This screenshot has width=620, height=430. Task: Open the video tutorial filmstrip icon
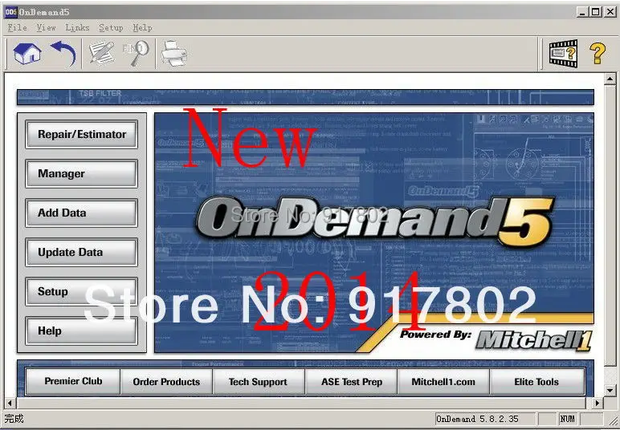(x=563, y=53)
